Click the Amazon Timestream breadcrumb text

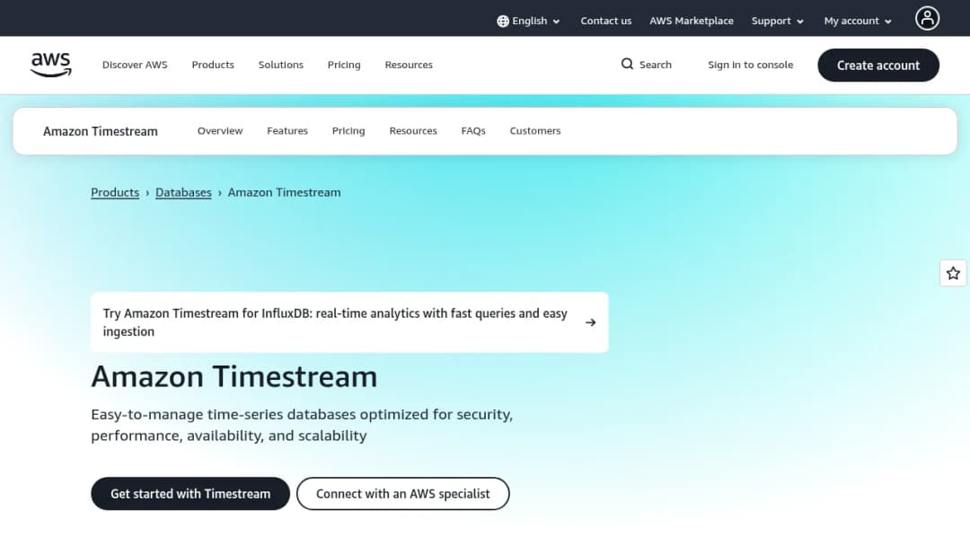pyautogui.click(x=284, y=192)
